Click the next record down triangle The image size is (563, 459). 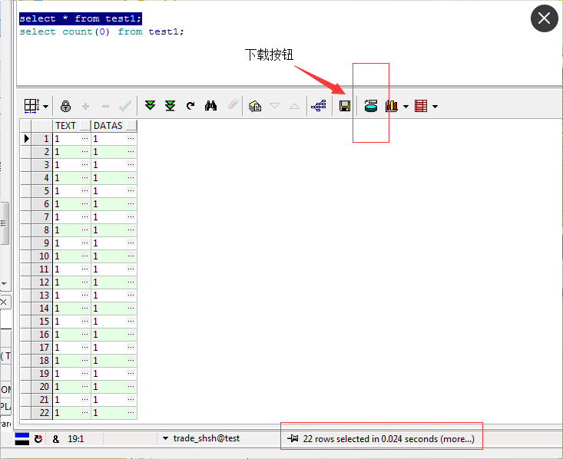tap(274, 106)
